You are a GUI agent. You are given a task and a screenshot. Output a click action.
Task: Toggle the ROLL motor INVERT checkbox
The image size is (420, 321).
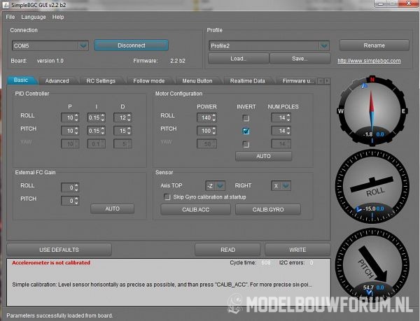coord(246,117)
